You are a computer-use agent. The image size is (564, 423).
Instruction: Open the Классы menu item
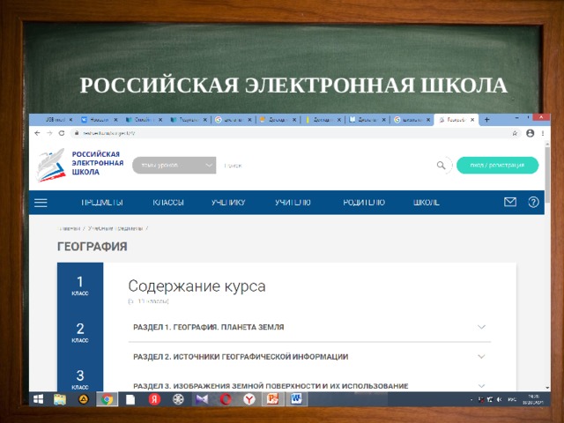(x=168, y=203)
